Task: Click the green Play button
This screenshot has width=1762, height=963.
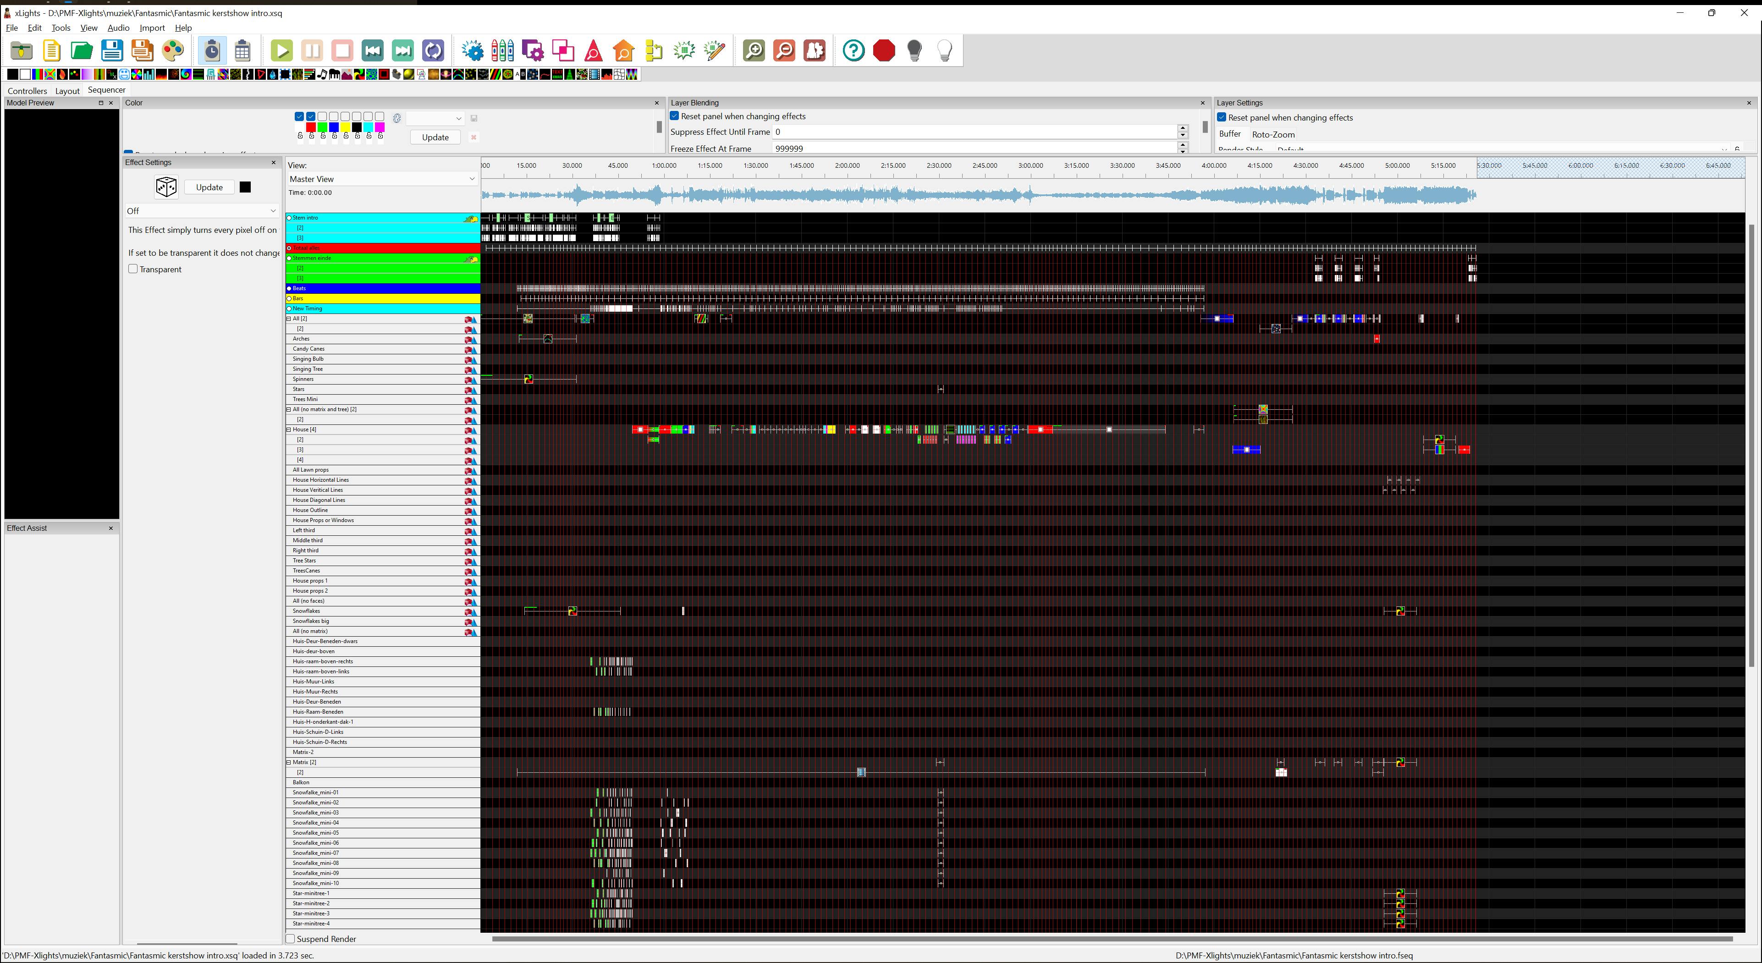Action: [x=281, y=50]
